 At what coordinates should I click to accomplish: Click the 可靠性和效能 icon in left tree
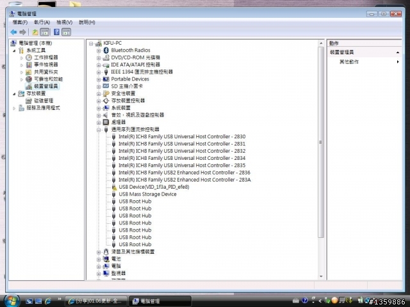tap(29, 79)
